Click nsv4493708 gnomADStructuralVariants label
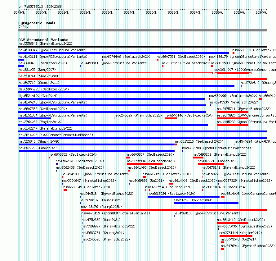The image size is (276, 261). point(216,148)
